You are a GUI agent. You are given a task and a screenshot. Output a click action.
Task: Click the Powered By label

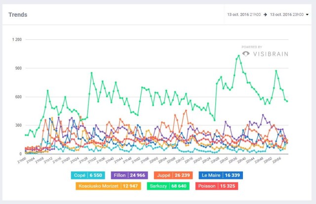point(252,47)
